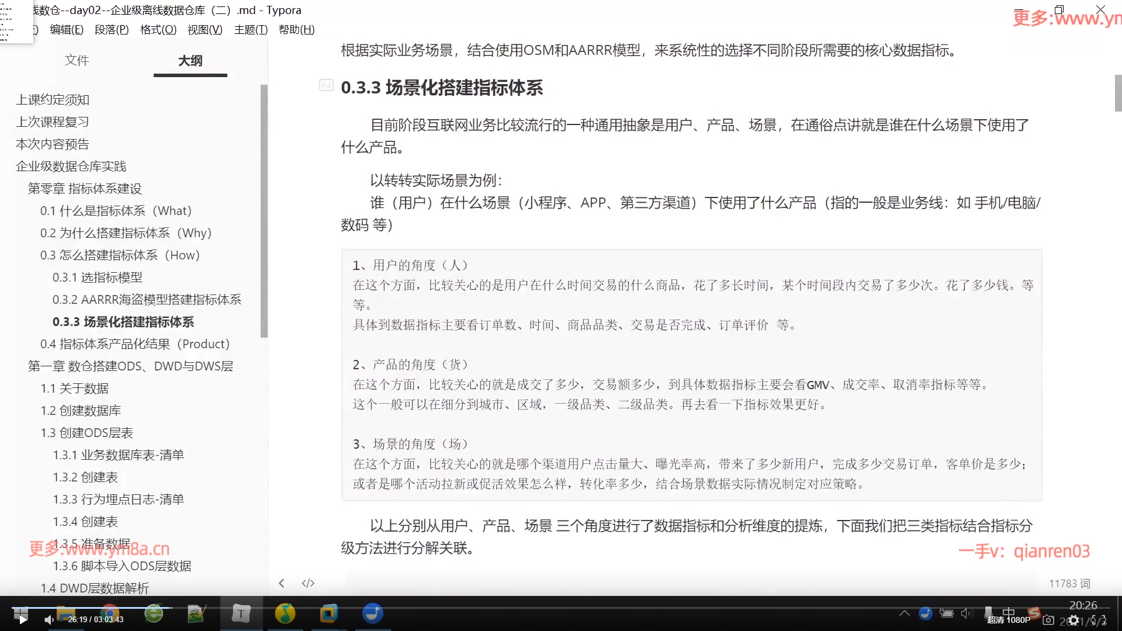Open the 主题(T) menu
Image resolution: width=1122 pixels, height=631 pixels.
pos(251,30)
